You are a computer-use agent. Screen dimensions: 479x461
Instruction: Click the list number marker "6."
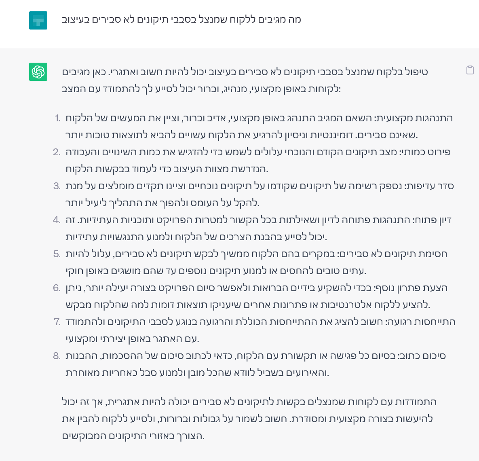(x=57, y=288)
